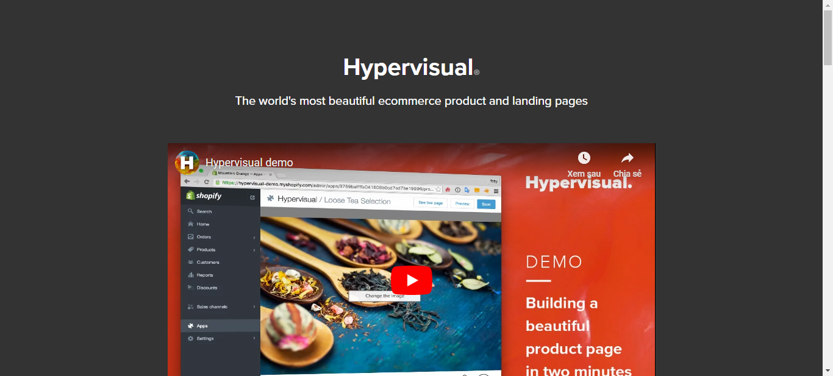Click the "DEMO" text in the video thumbnail
833x376 pixels.
click(x=554, y=262)
